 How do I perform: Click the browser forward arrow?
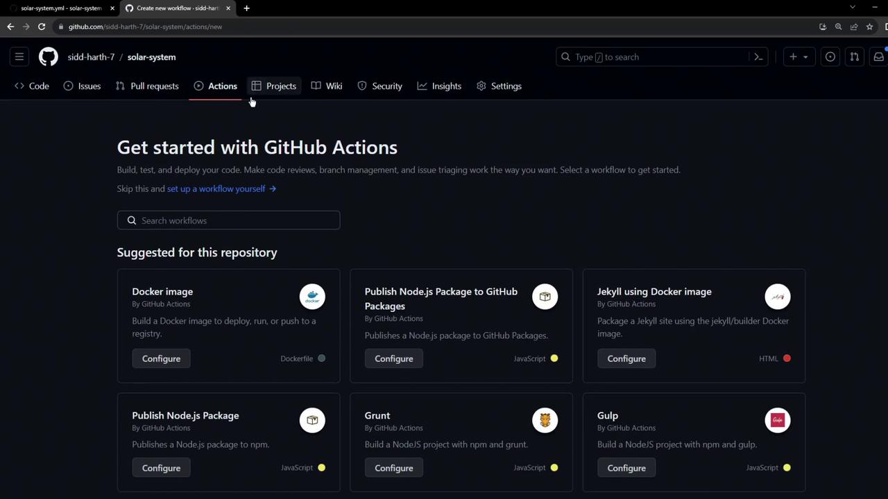click(26, 26)
